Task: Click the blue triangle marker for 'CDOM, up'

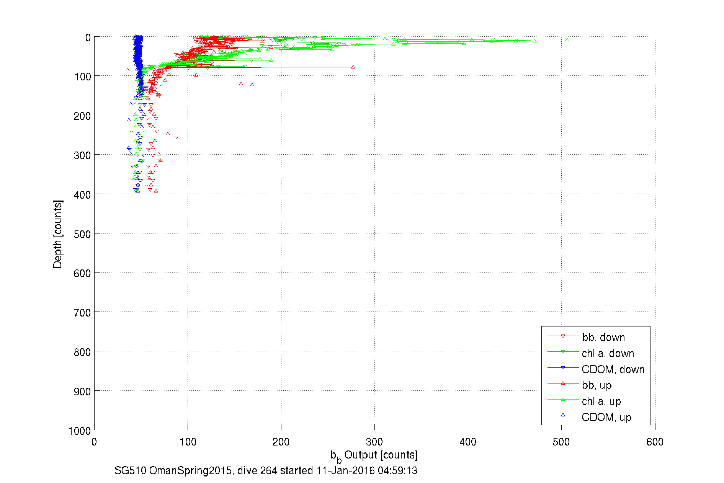Action: pyautogui.click(x=563, y=415)
